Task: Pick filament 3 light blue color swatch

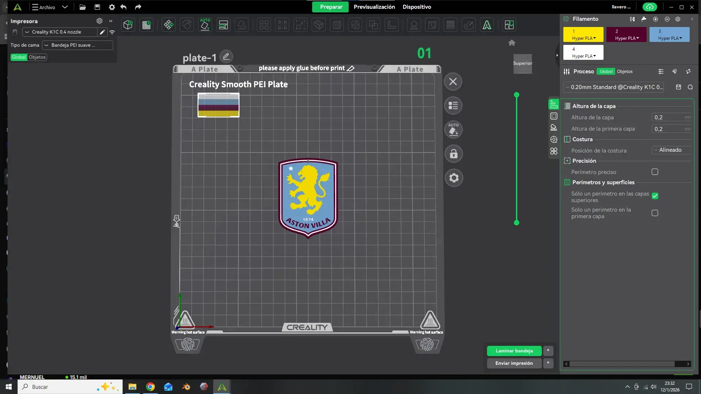Action: [x=669, y=34]
